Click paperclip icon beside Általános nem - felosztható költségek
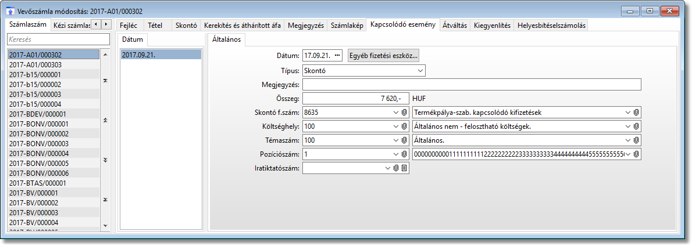The height and width of the screenshot is (246, 692). (x=636, y=126)
